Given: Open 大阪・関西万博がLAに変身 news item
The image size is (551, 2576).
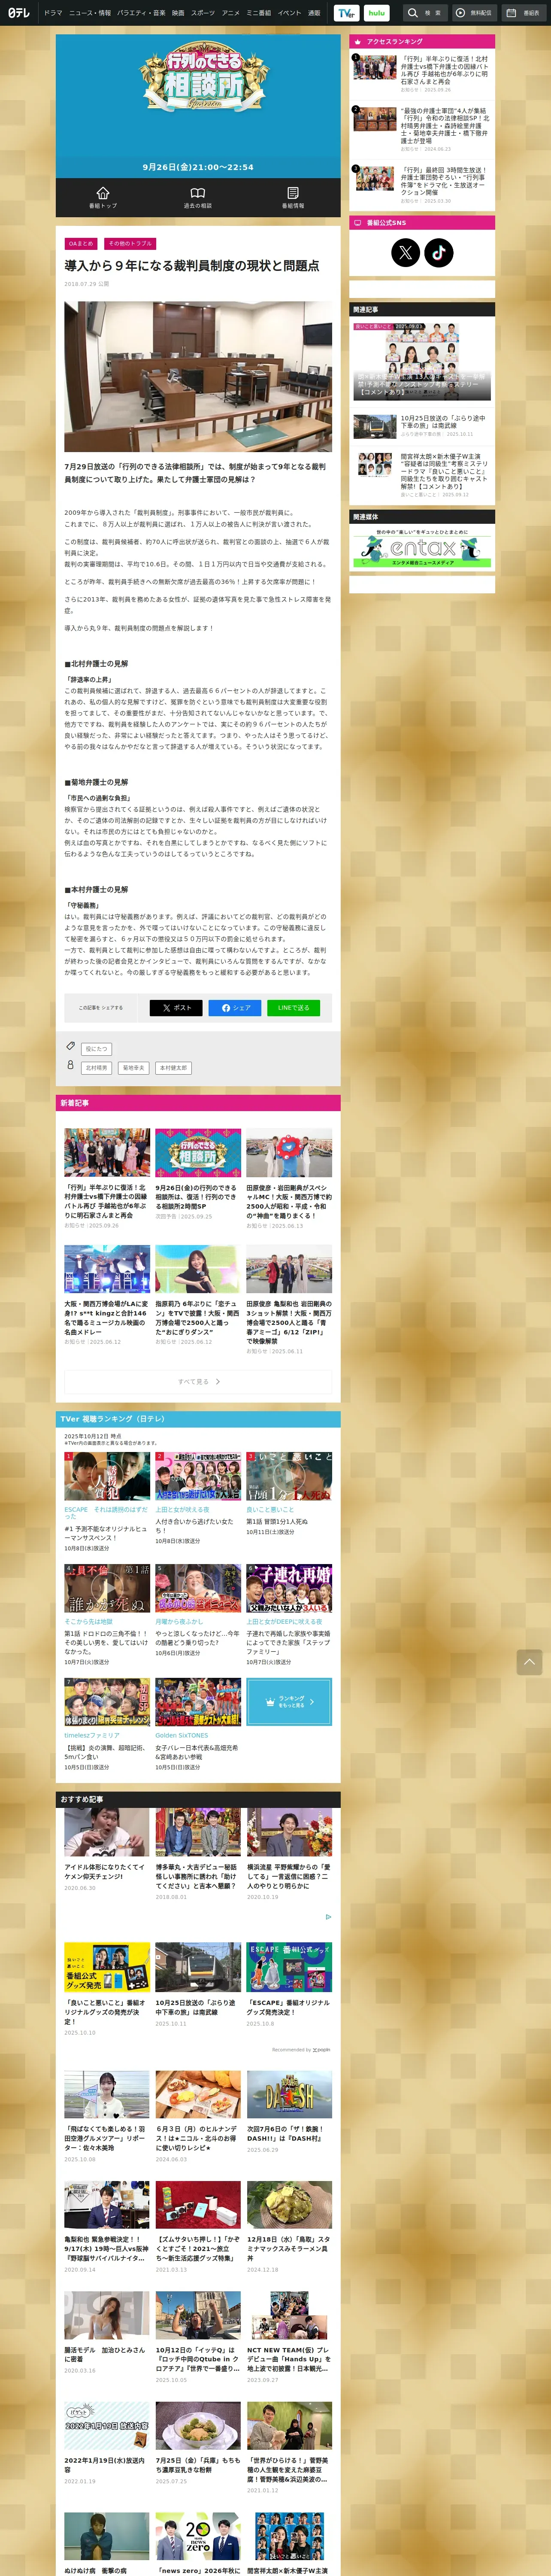Looking at the screenshot, I should pyautogui.click(x=107, y=1296).
